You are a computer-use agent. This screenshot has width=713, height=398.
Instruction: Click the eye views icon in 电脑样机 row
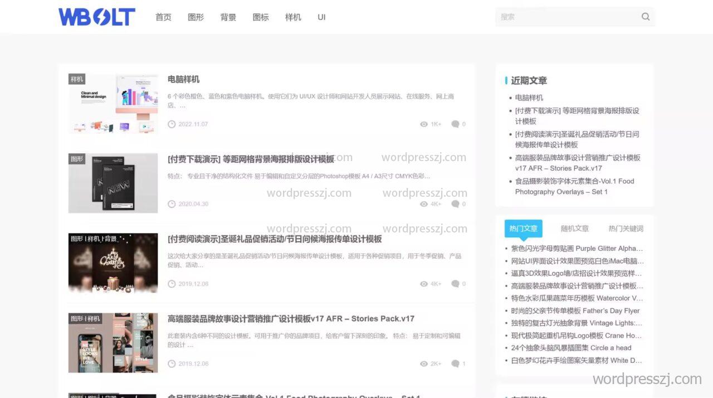pos(424,124)
